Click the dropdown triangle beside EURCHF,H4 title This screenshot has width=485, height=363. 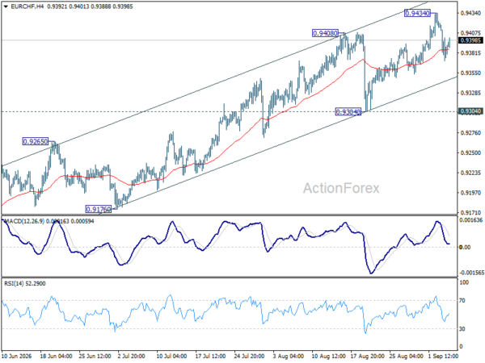pos(6,6)
